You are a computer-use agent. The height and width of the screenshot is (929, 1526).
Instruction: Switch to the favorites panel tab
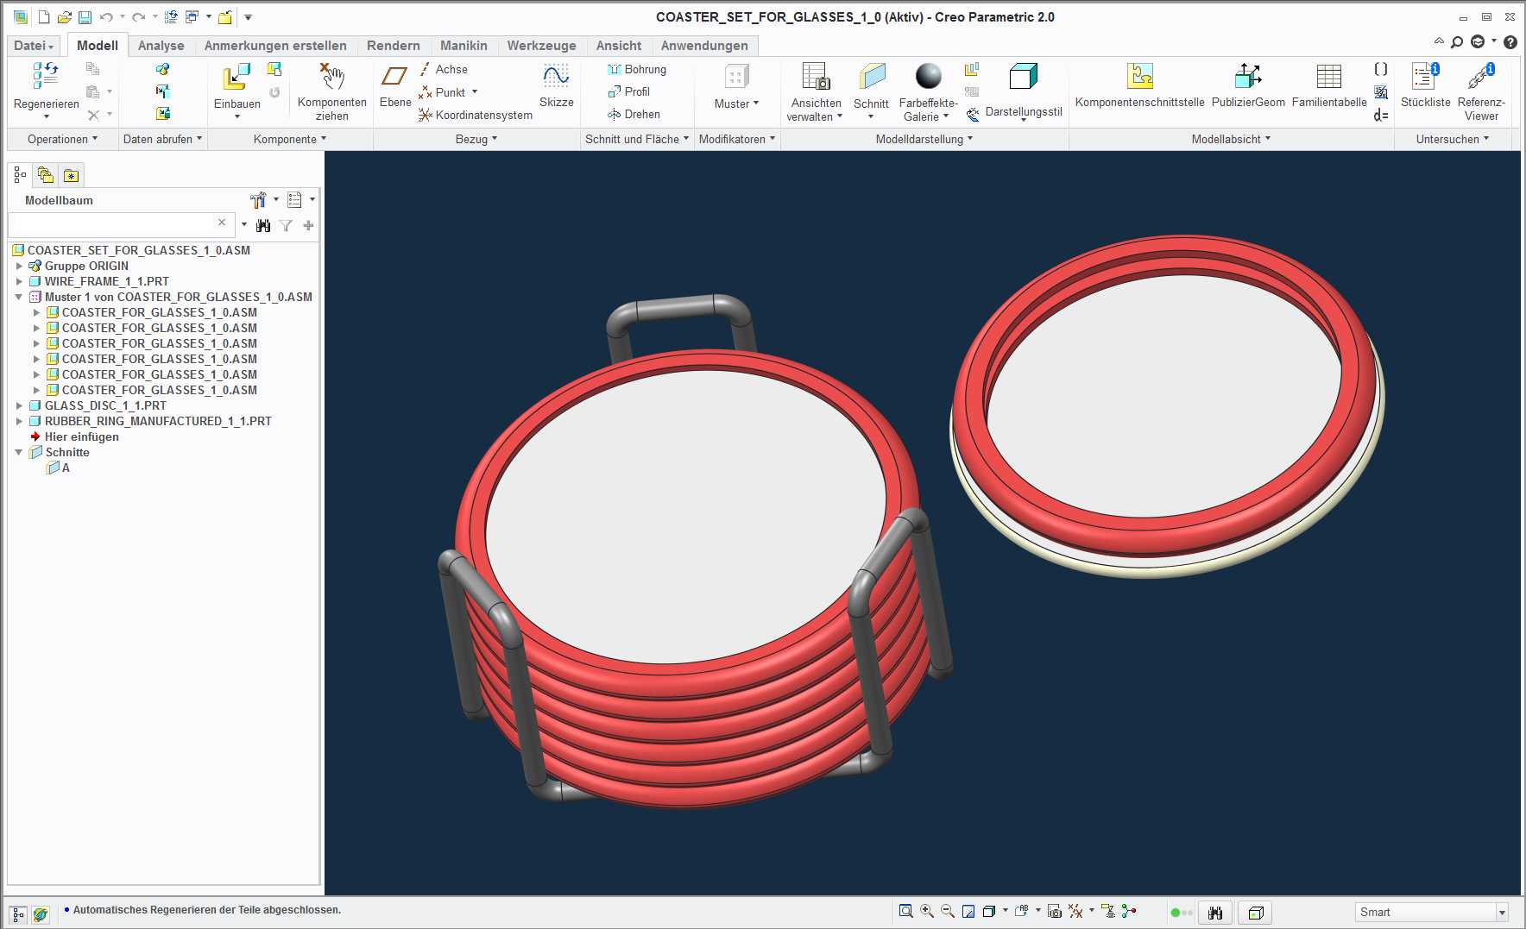[71, 175]
